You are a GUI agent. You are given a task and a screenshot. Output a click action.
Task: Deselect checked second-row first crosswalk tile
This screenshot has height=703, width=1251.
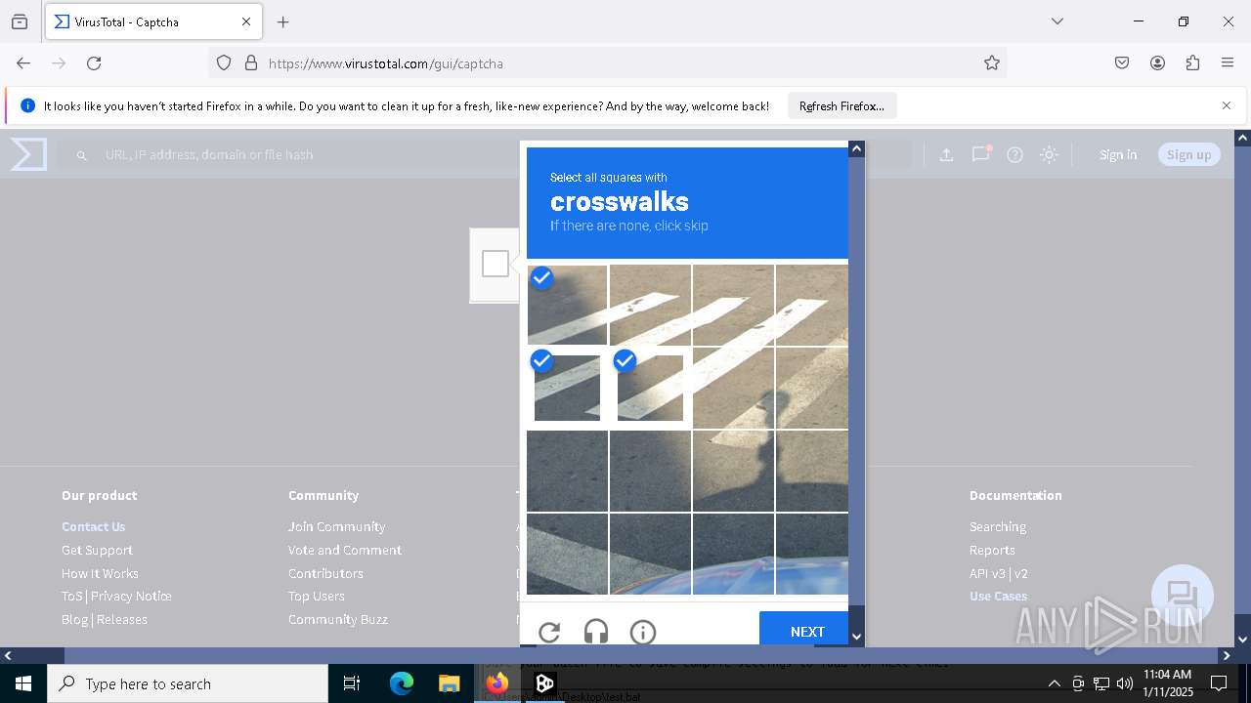(567, 388)
